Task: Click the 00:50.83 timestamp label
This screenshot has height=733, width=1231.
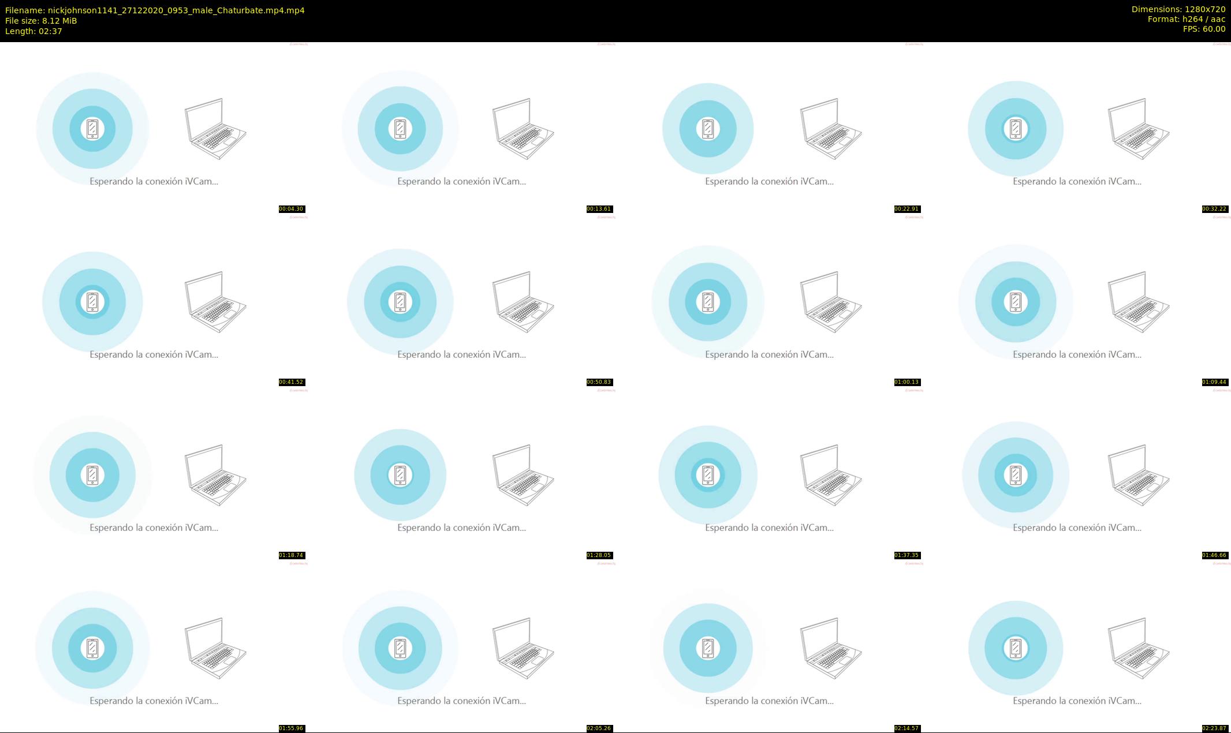Action: [599, 382]
